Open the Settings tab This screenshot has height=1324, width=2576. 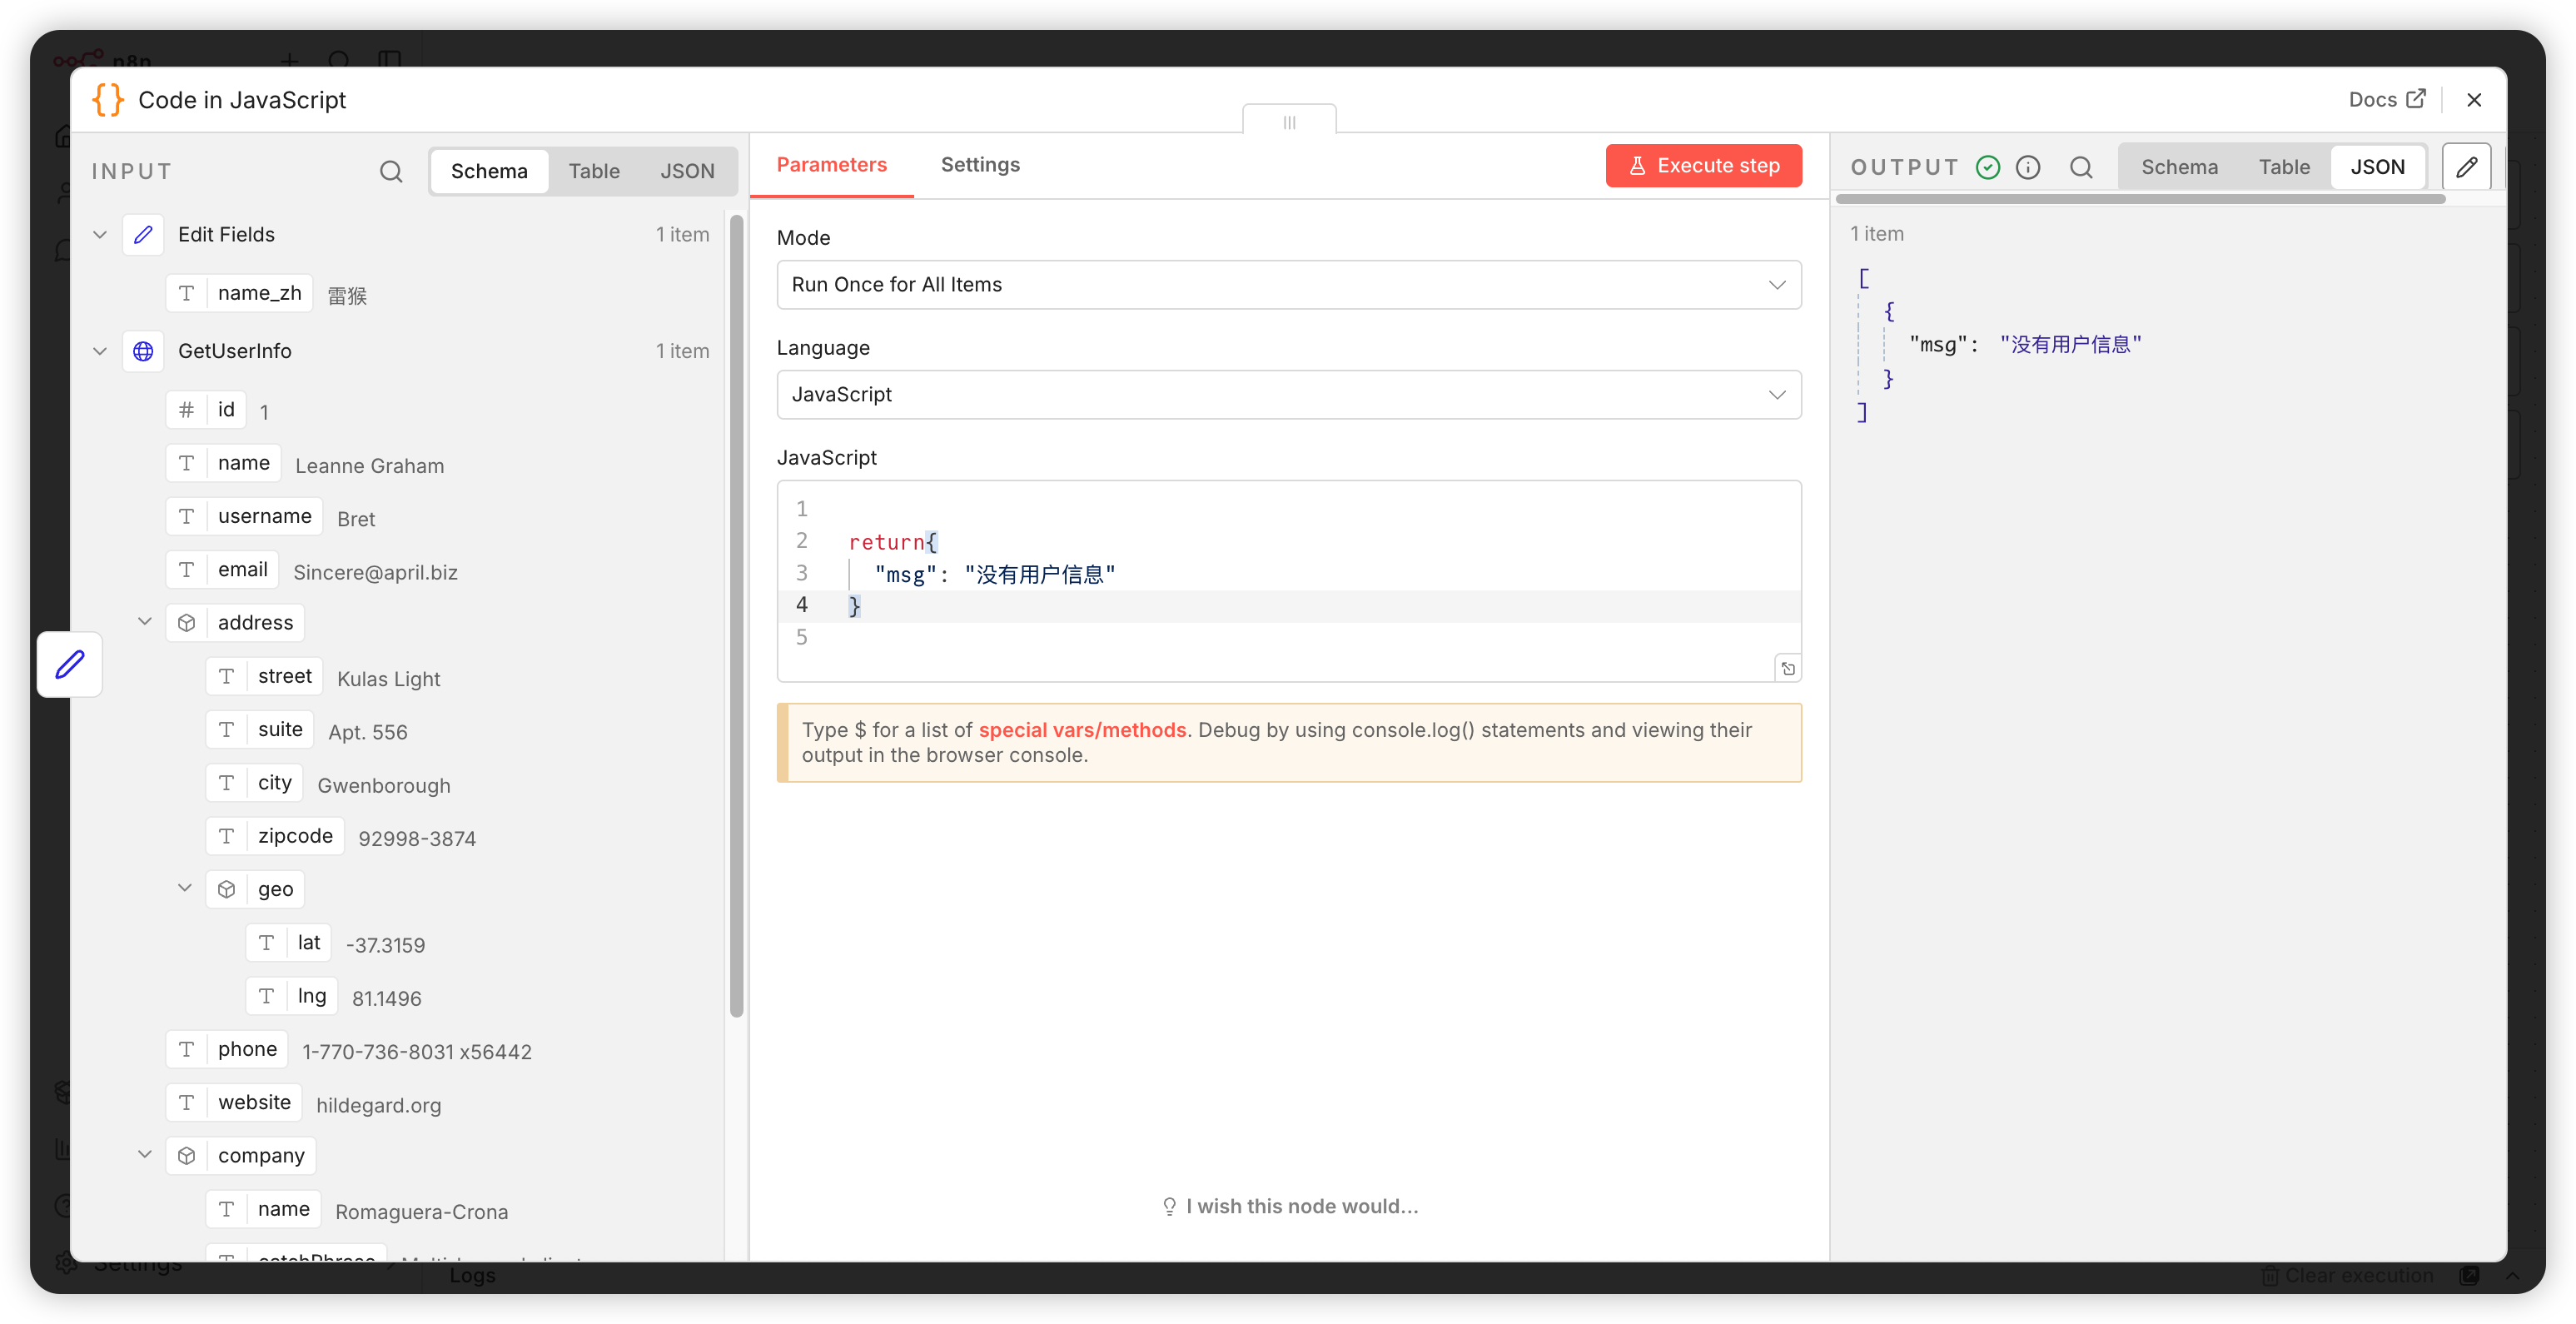pos(979,165)
